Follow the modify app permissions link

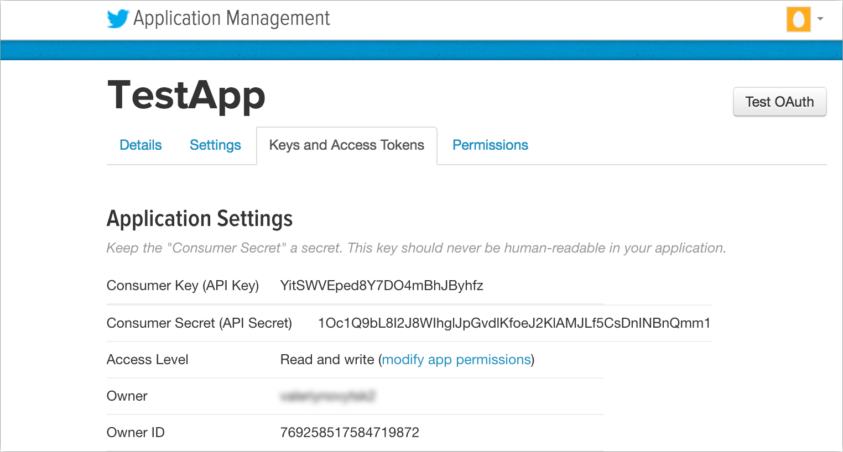pos(456,360)
